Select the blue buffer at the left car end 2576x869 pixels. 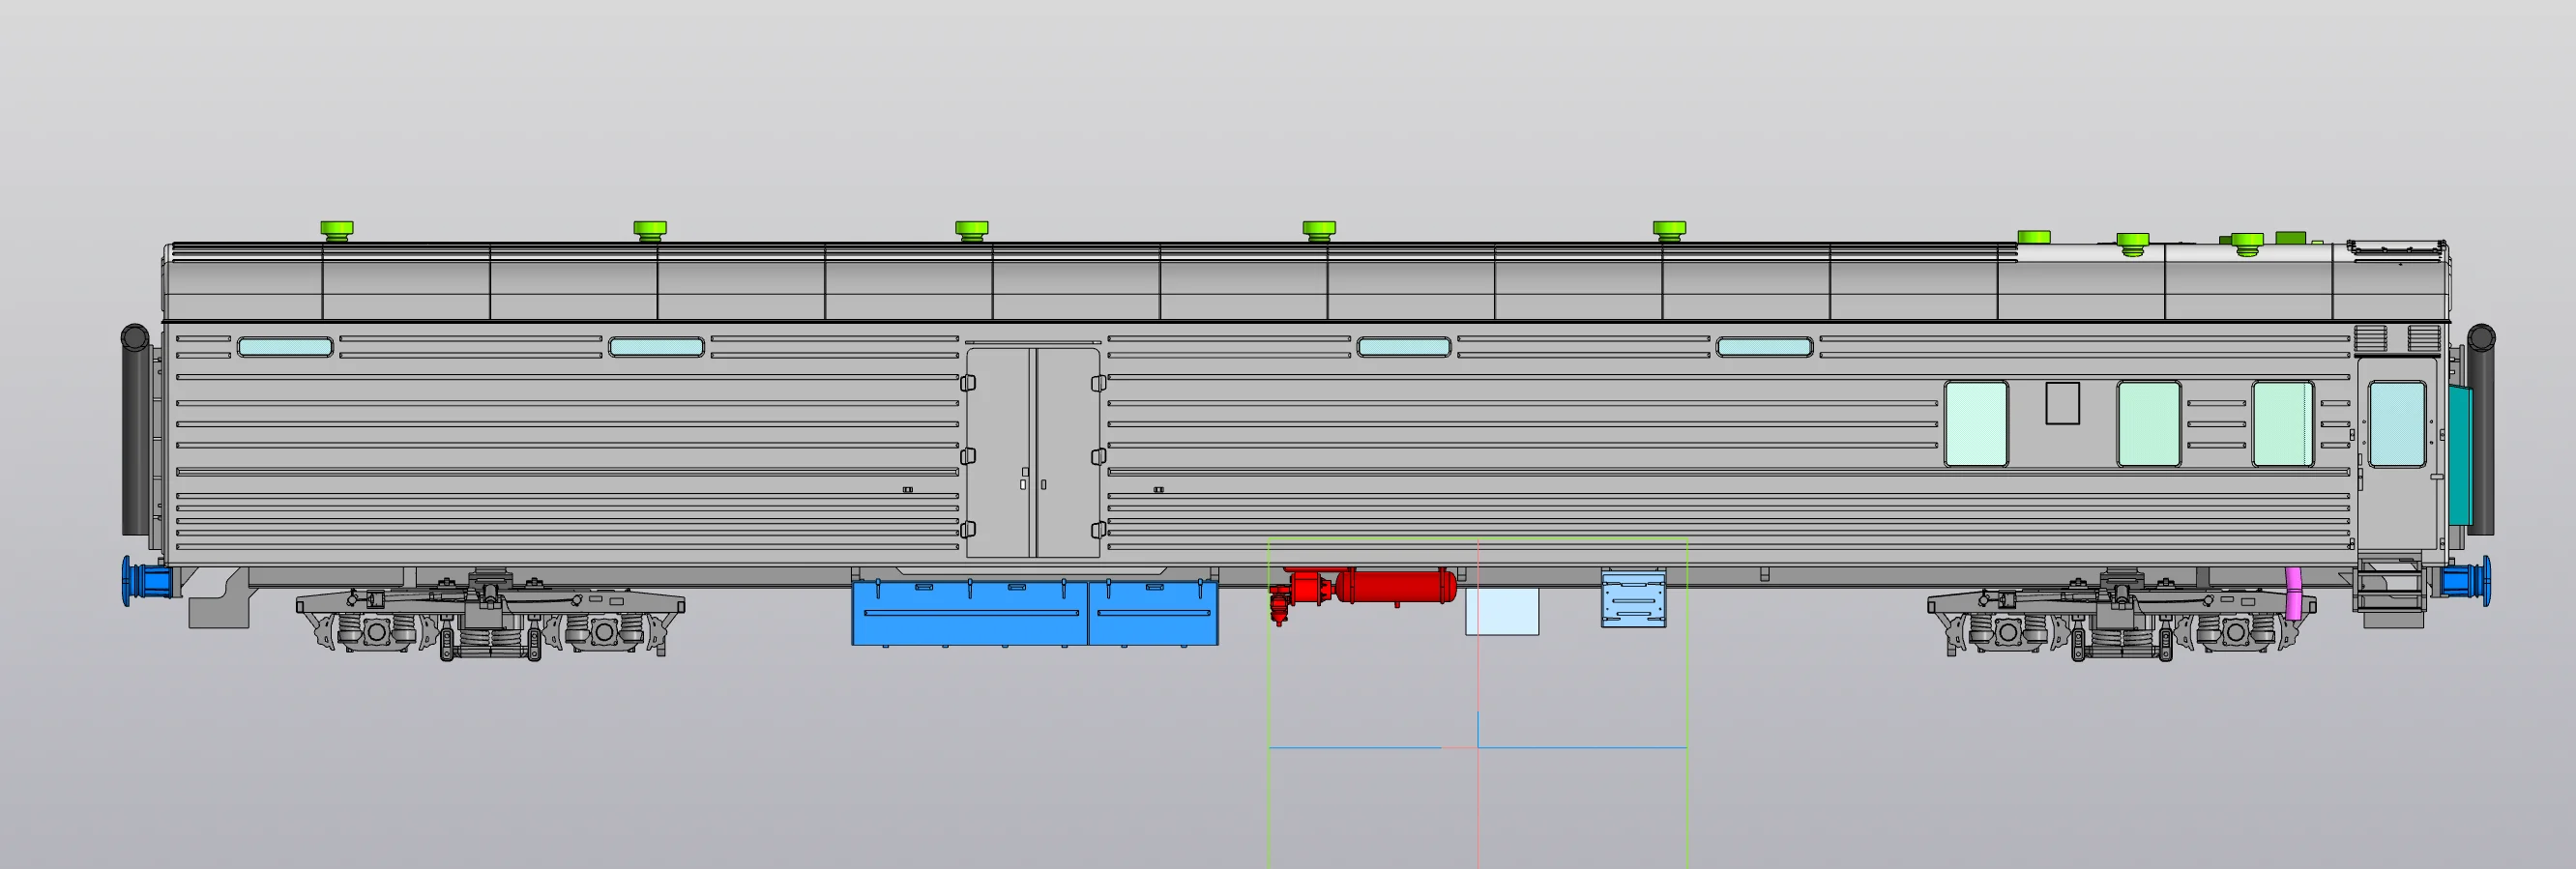(146, 581)
